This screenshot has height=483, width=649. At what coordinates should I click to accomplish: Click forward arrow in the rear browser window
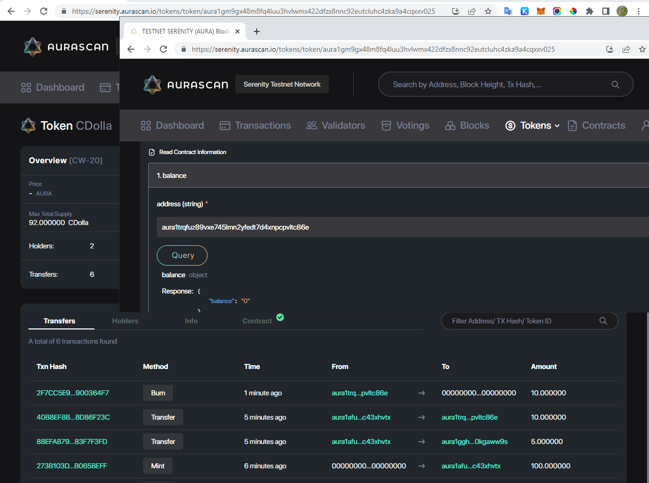click(27, 11)
